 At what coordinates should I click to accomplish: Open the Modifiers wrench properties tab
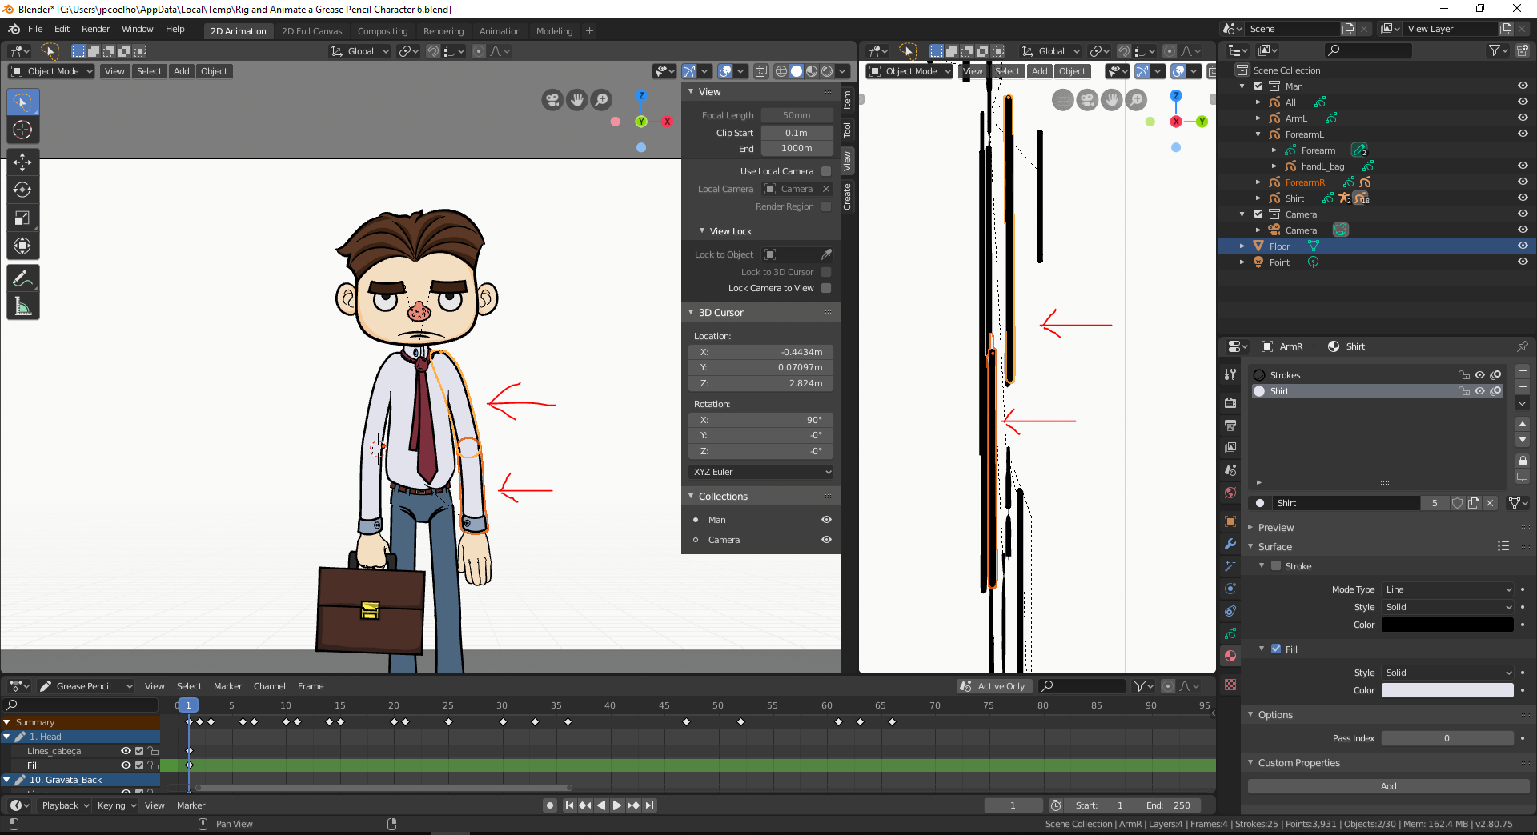coord(1230,544)
